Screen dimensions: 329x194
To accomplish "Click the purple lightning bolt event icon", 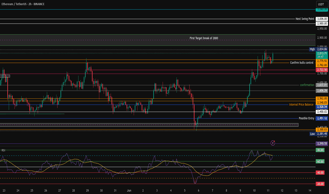I will [273, 143].
